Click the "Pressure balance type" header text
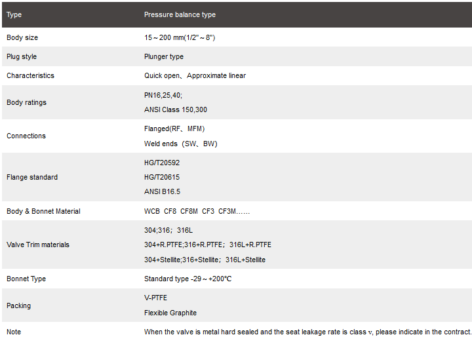The height and width of the screenshot is (354, 472). click(180, 14)
